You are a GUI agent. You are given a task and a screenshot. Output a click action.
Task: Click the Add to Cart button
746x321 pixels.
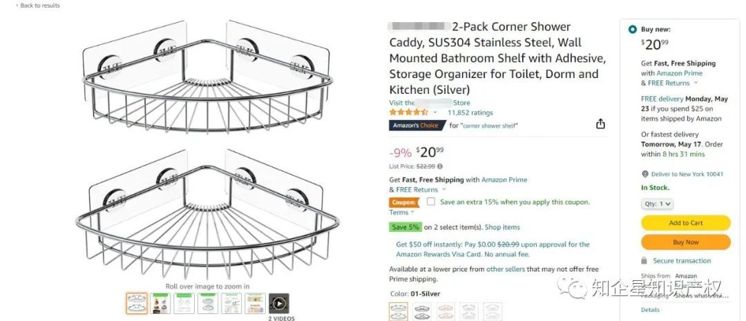coord(685,223)
